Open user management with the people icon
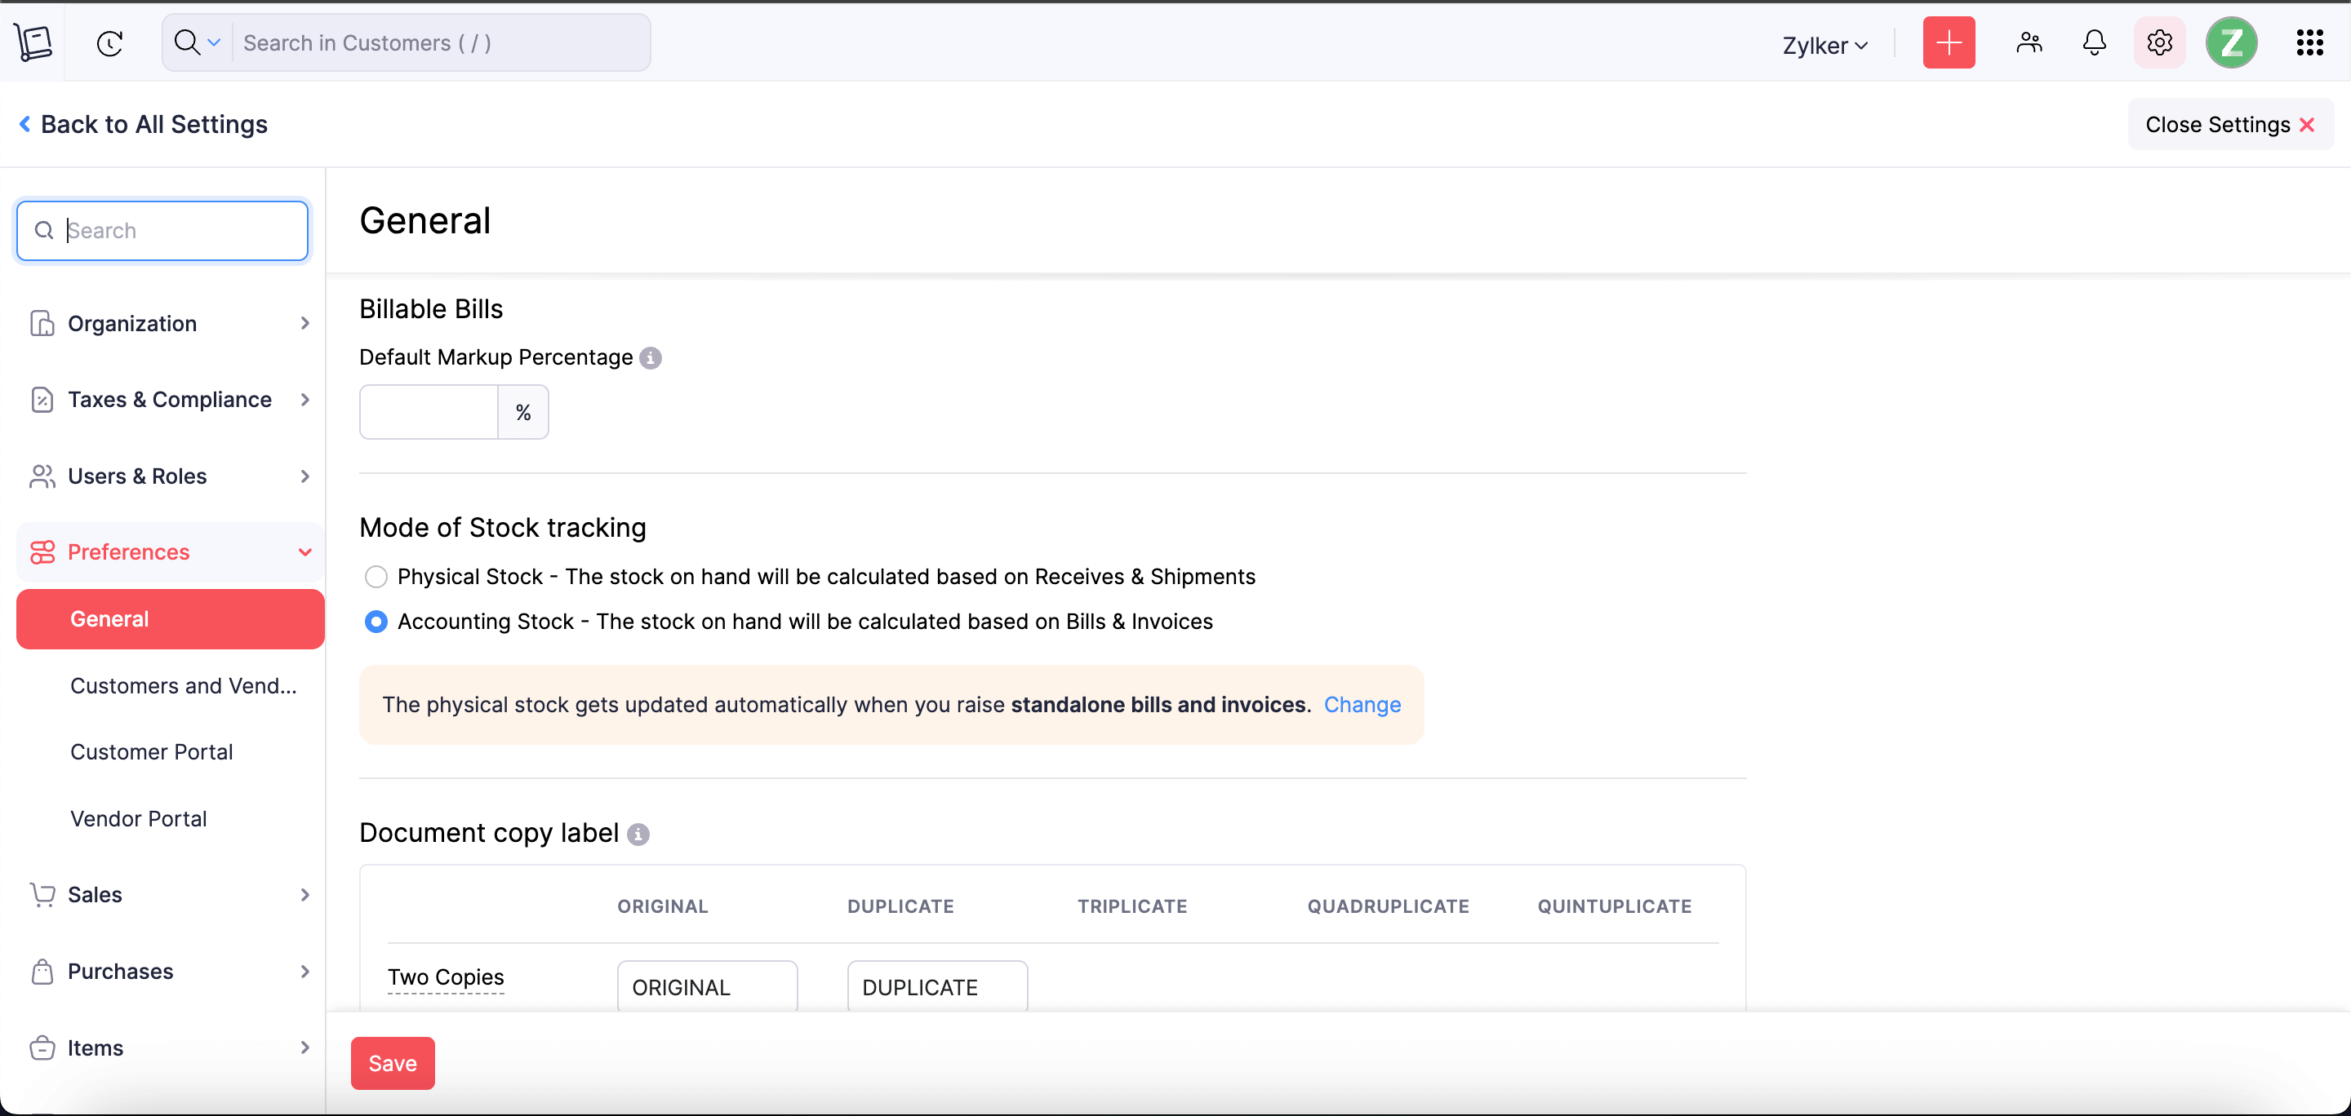The image size is (2351, 1116). 2029,42
